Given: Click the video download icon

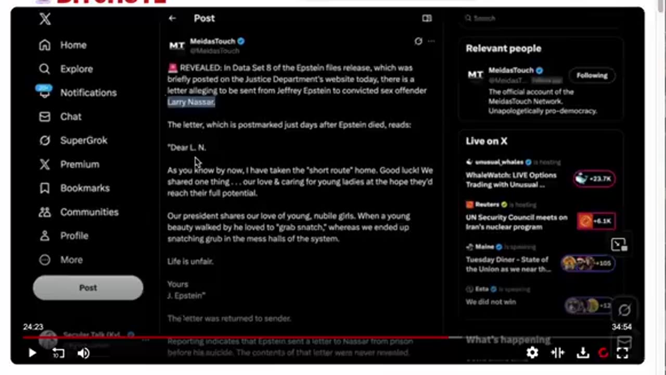Looking at the screenshot, I should (583, 353).
